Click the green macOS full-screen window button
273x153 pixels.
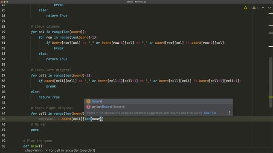tap(7, 2)
